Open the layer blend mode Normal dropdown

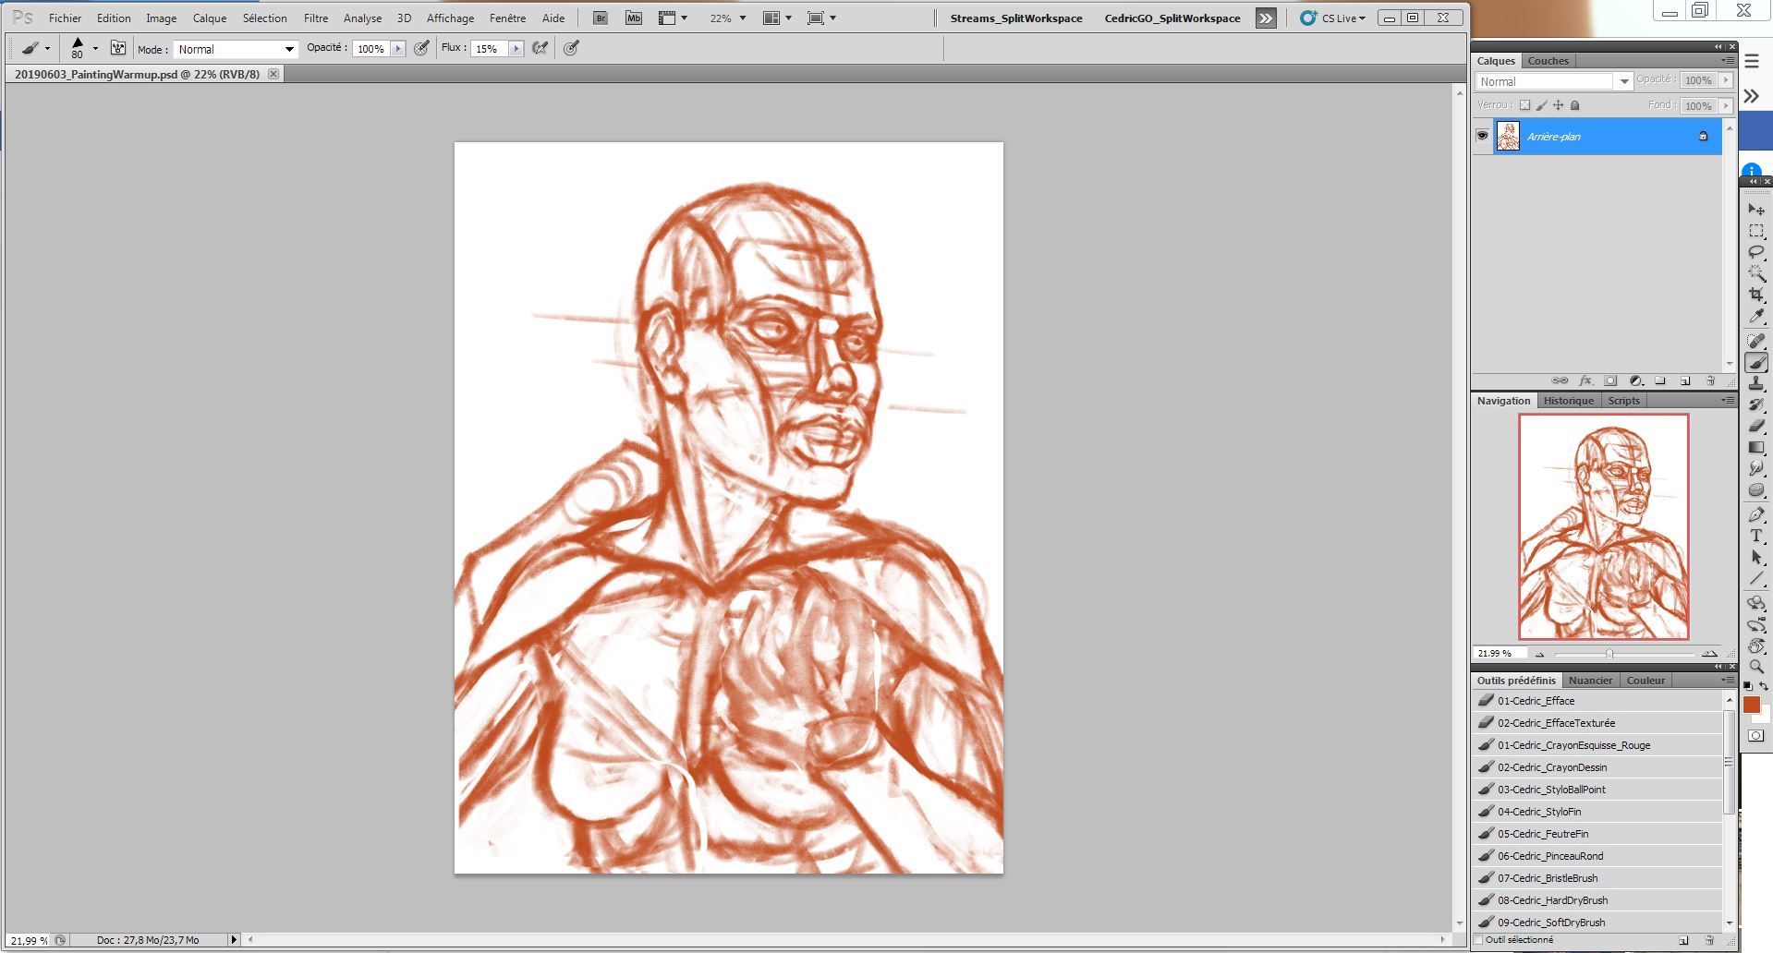tap(1553, 81)
